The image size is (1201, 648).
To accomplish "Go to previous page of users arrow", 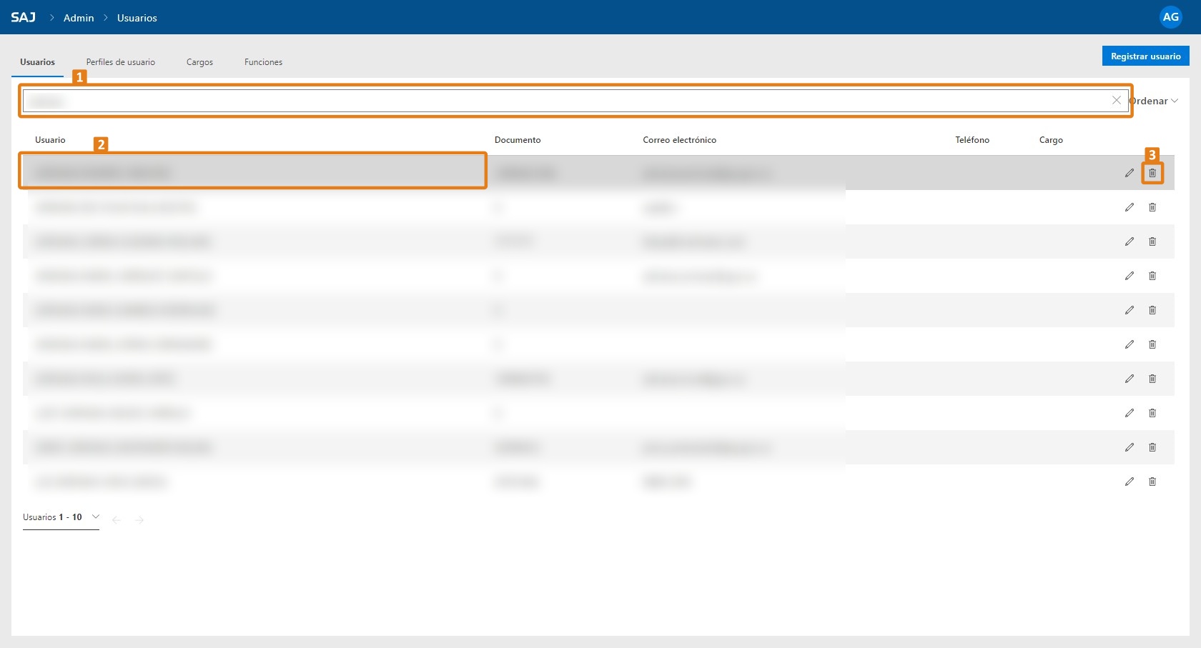I will [x=117, y=519].
